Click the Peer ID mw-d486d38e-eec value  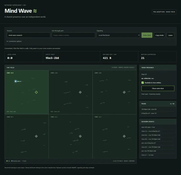pos(148,78)
